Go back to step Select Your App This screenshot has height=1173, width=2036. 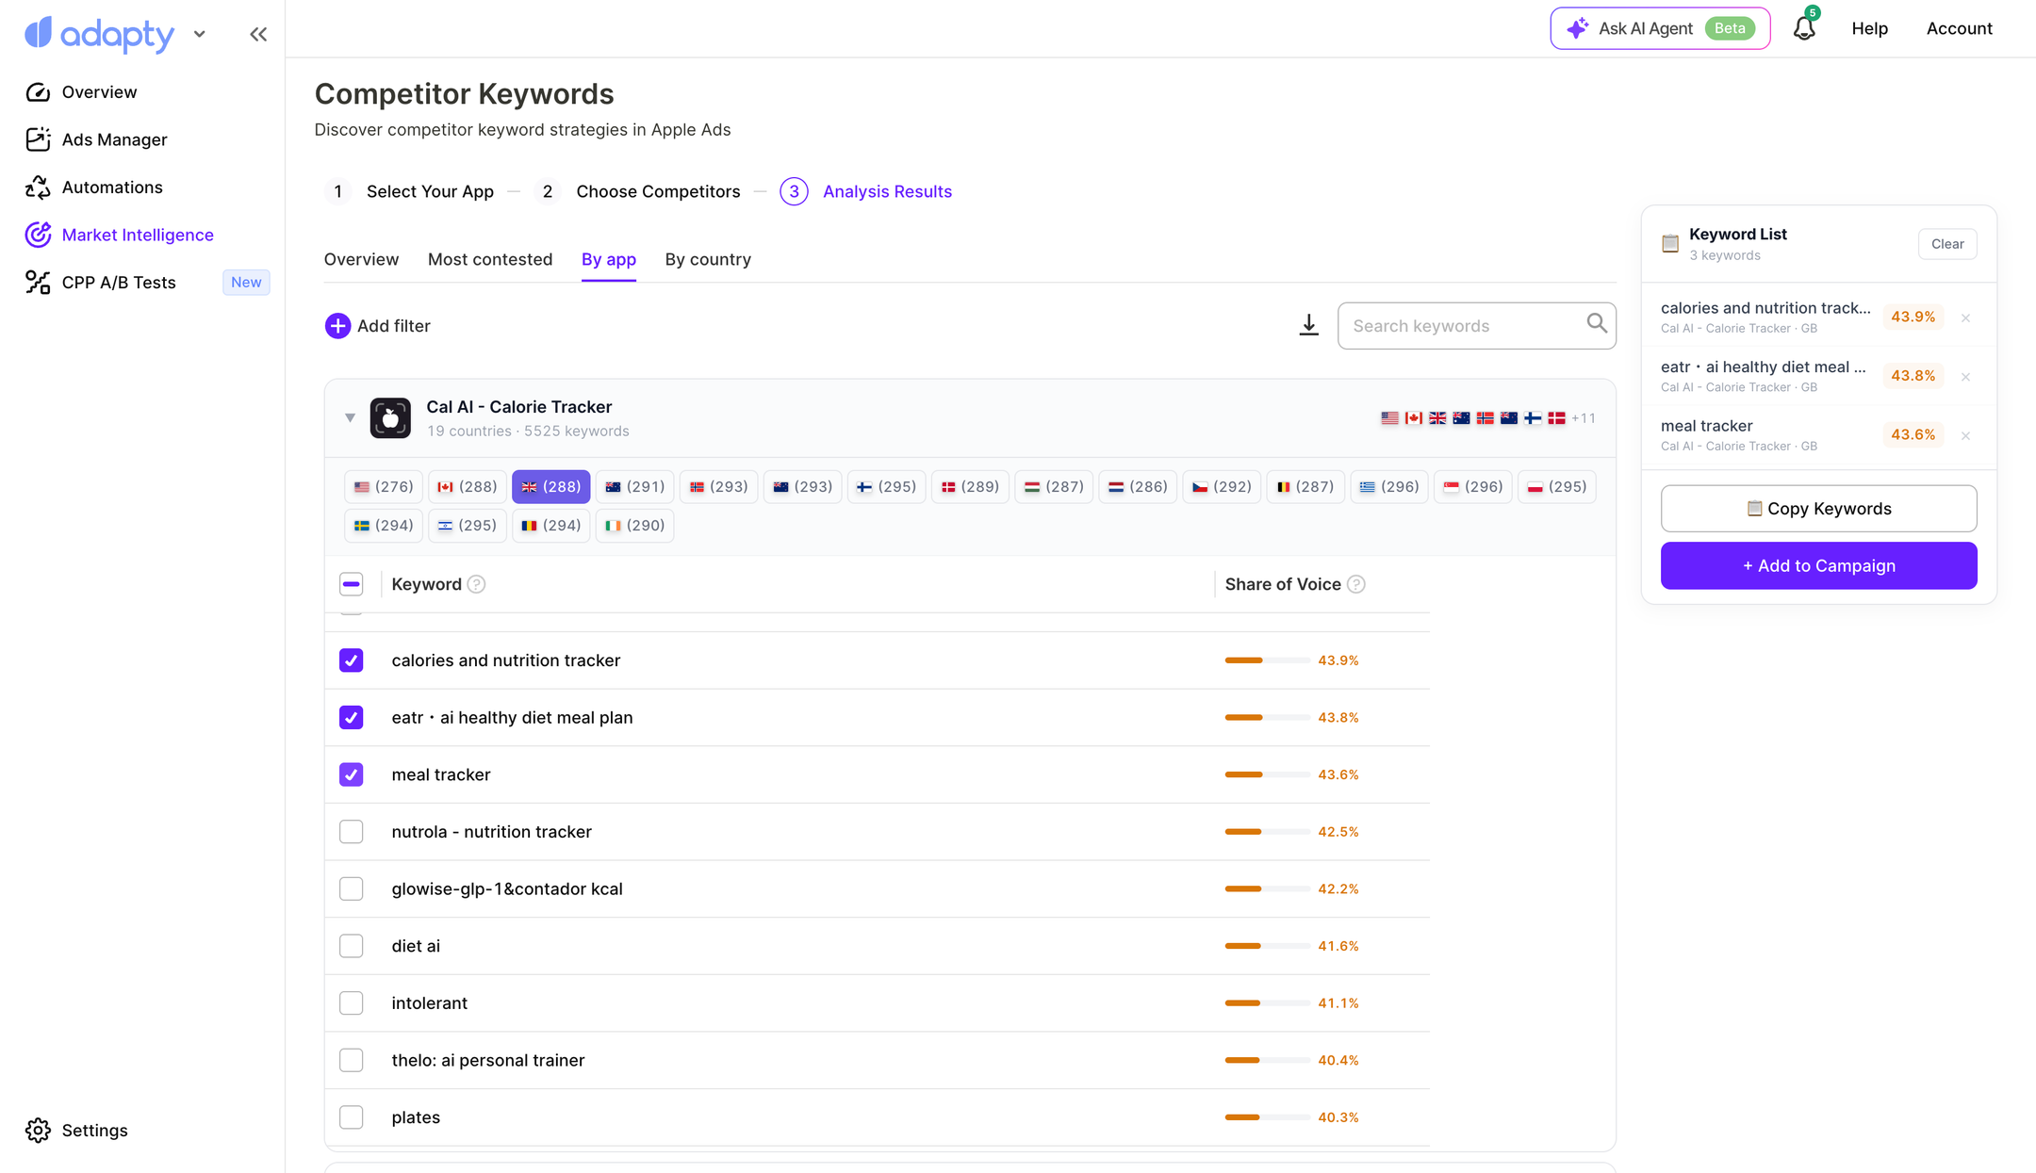409,191
